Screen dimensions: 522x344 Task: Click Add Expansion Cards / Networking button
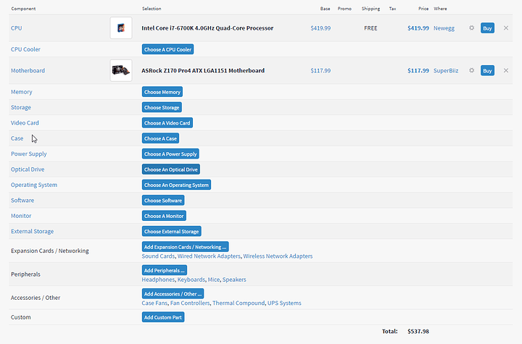point(185,247)
